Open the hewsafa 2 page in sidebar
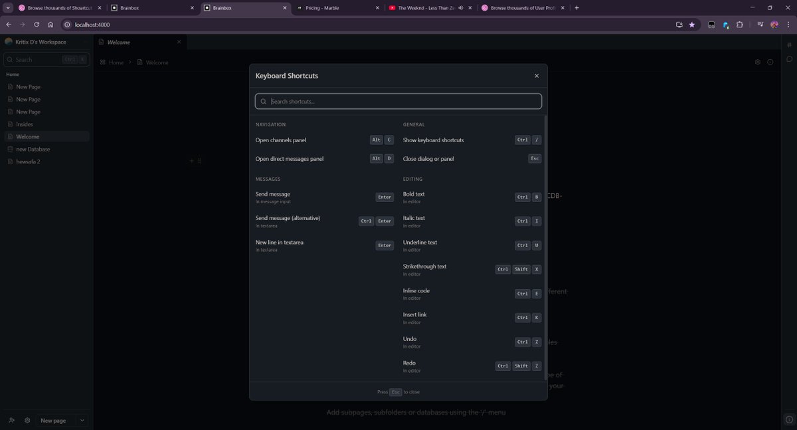Image resolution: width=797 pixels, height=430 pixels. pyautogui.click(x=46, y=161)
